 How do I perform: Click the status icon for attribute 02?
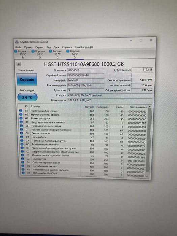(x=21, y=114)
